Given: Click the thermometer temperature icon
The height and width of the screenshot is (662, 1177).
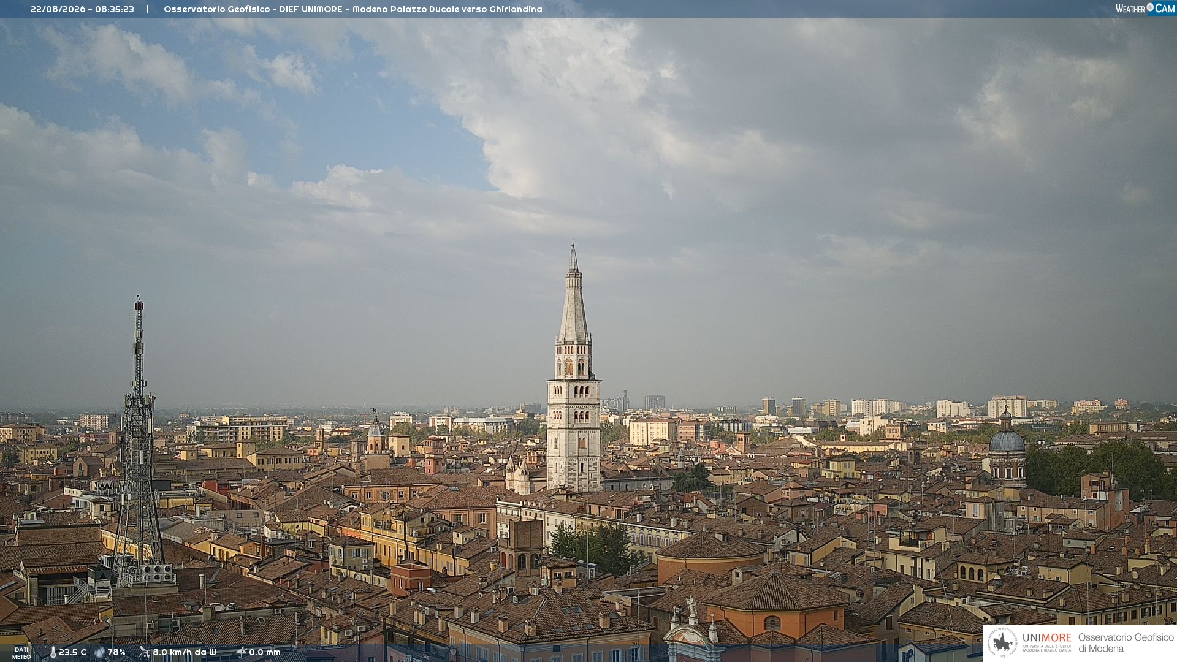Looking at the screenshot, I should (x=53, y=653).
